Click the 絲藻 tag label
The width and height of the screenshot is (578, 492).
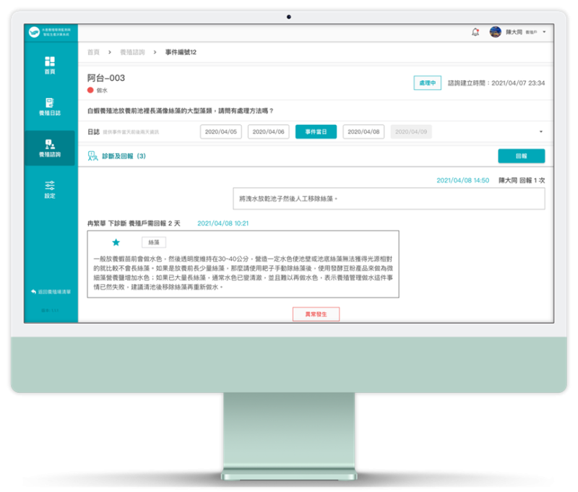tap(154, 243)
